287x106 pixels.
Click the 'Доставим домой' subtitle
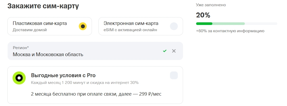[30, 30]
